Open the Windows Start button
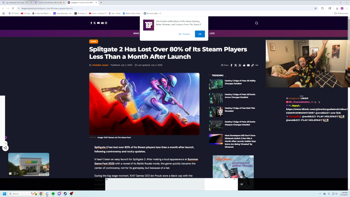350x197 pixels. point(4,194)
